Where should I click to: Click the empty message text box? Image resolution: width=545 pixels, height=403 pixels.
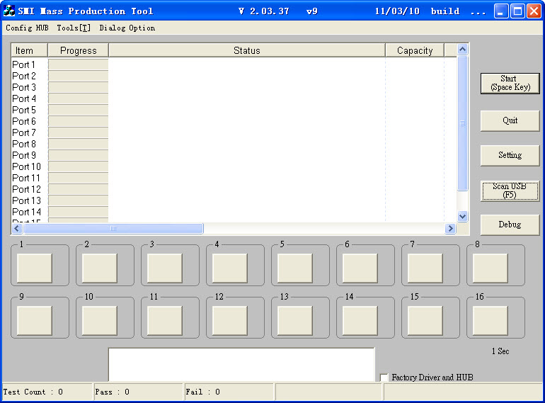pos(241,364)
